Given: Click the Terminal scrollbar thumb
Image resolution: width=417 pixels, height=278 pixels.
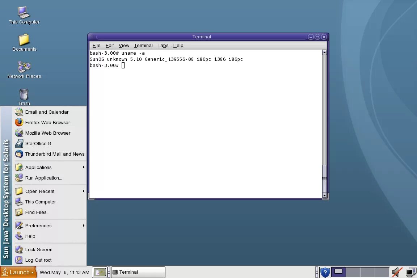Looking at the screenshot, I should 324,179.
